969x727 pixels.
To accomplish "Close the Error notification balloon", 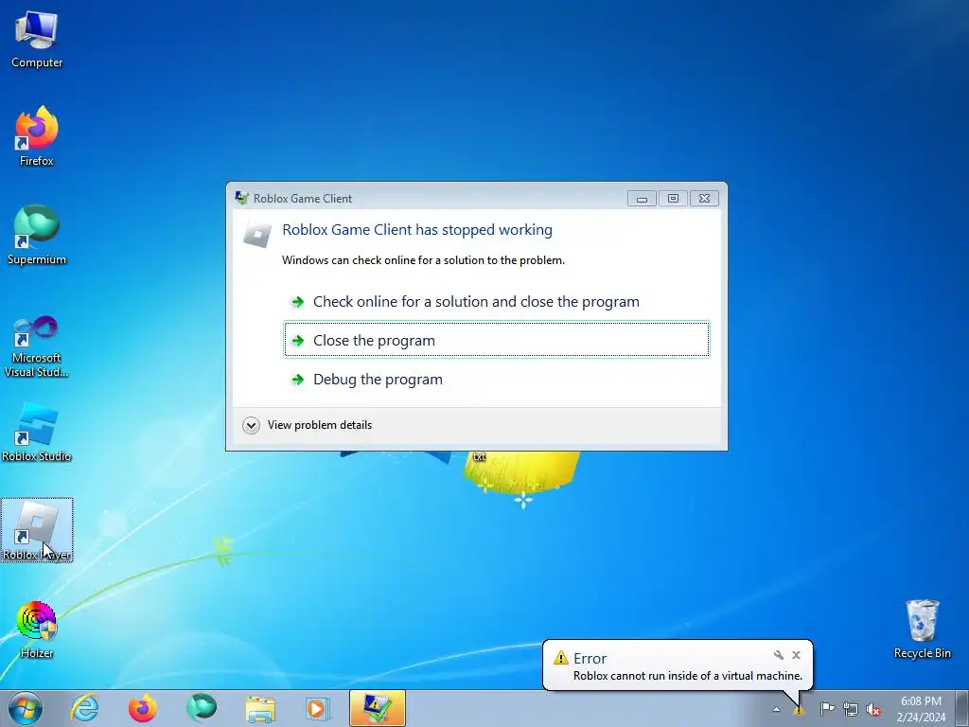I will click(796, 655).
